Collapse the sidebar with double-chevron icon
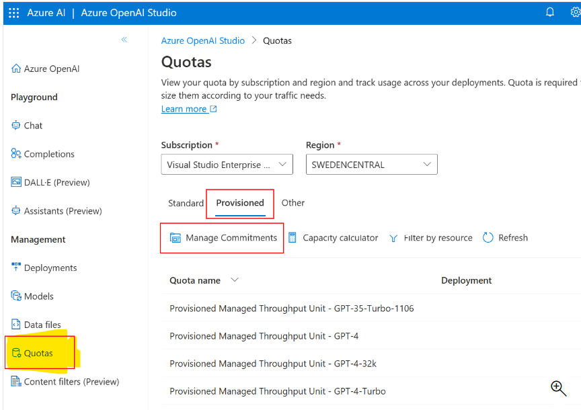The width and height of the screenshot is (581, 410). (124, 40)
